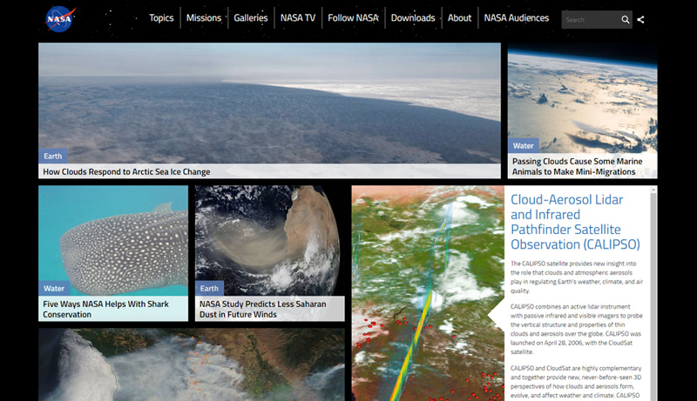Open the Follow NASA menu
The height and width of the screenshot is (401, 697).
353,18
